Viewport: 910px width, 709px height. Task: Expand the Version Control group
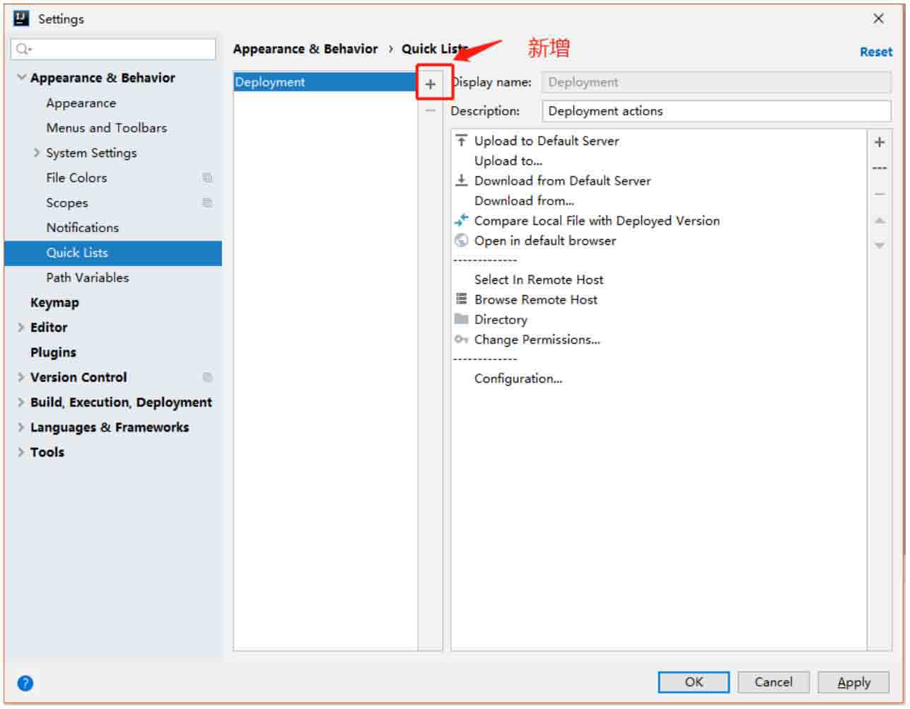pos(21,377)
